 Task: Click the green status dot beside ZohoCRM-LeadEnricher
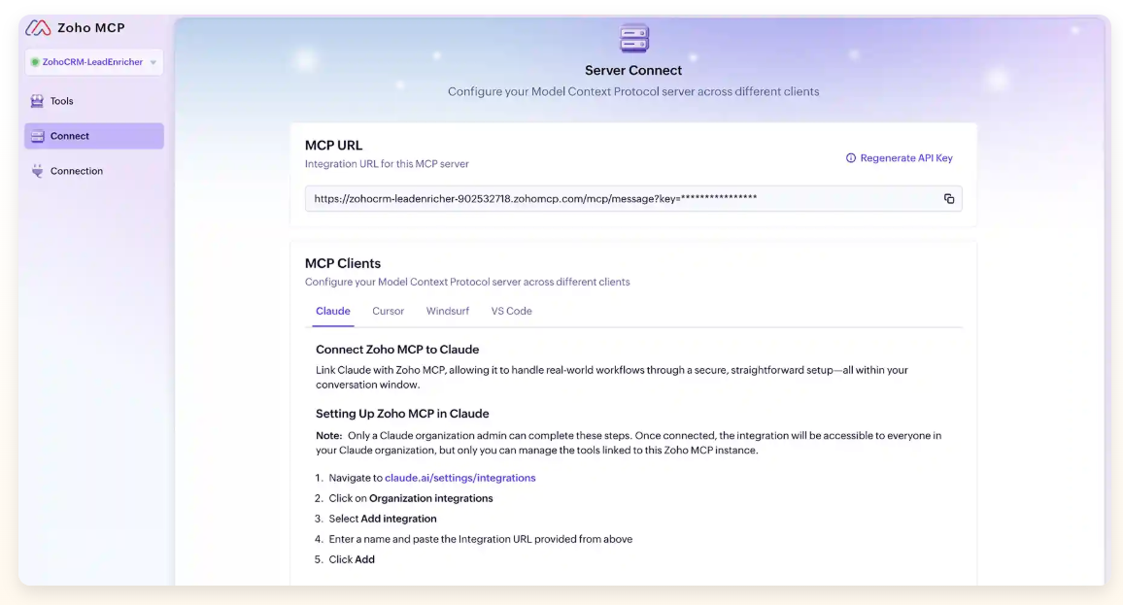[34, 62]
